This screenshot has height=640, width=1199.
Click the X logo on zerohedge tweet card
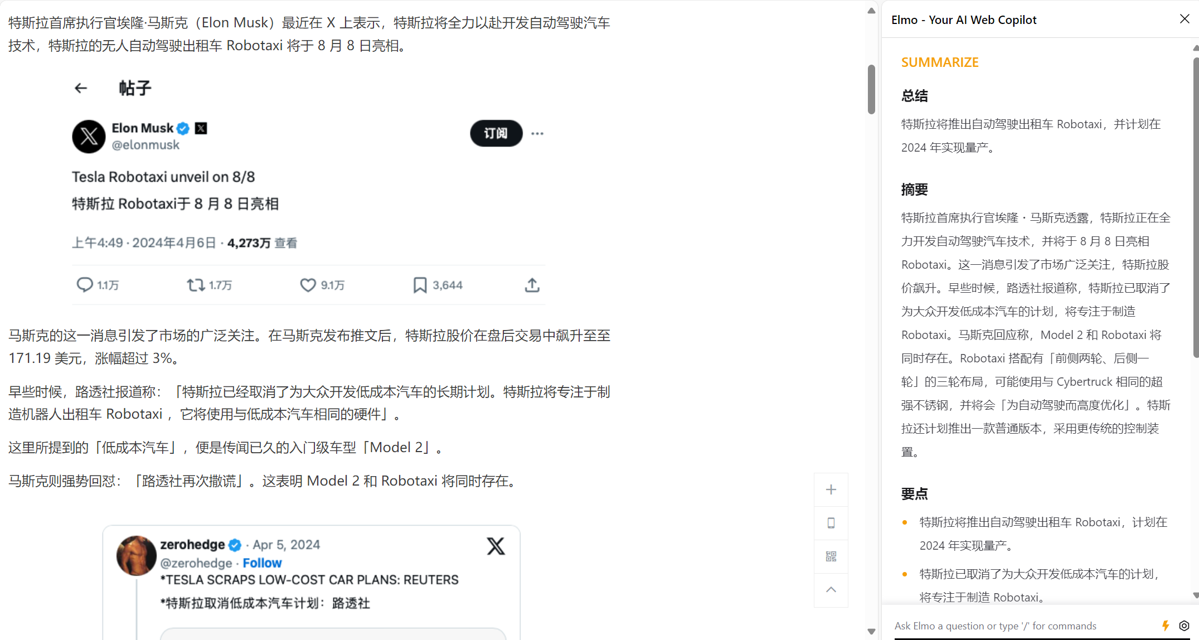click(x=496, y=546)
